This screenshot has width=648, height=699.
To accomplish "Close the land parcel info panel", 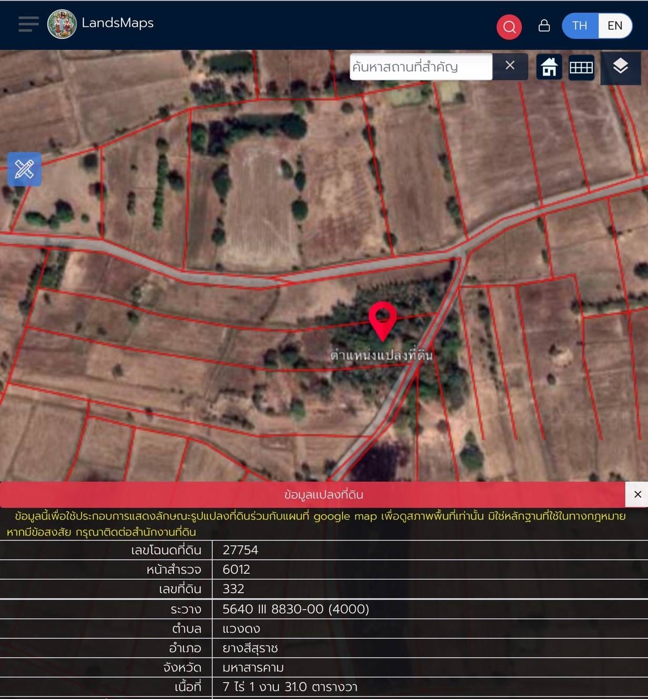I will click(x=637, y=495).
